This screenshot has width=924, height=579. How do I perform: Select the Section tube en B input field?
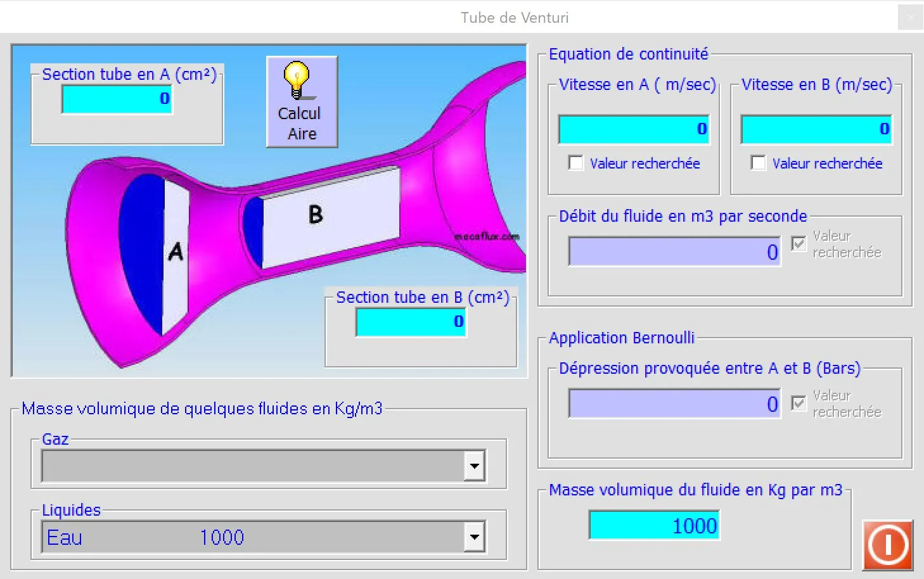coord(411,322)
